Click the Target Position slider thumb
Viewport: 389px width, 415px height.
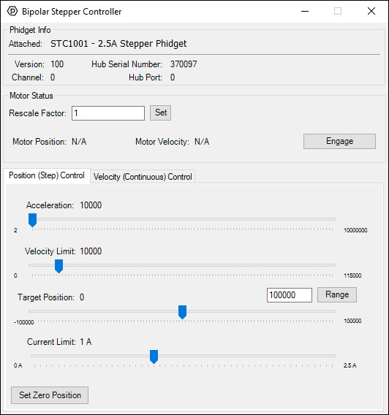coord(182,312)
